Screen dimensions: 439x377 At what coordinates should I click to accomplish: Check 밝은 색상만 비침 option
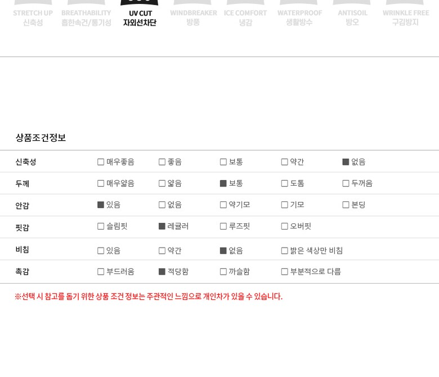click(x=284, y=251)
